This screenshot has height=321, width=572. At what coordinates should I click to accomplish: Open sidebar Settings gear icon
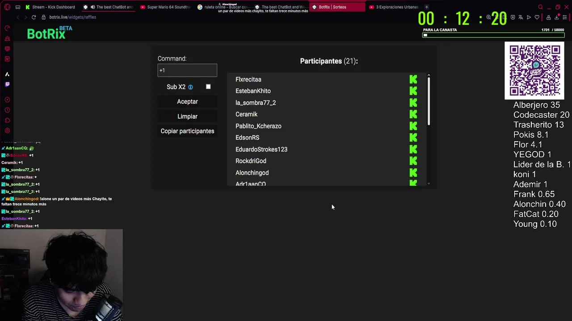7,131
